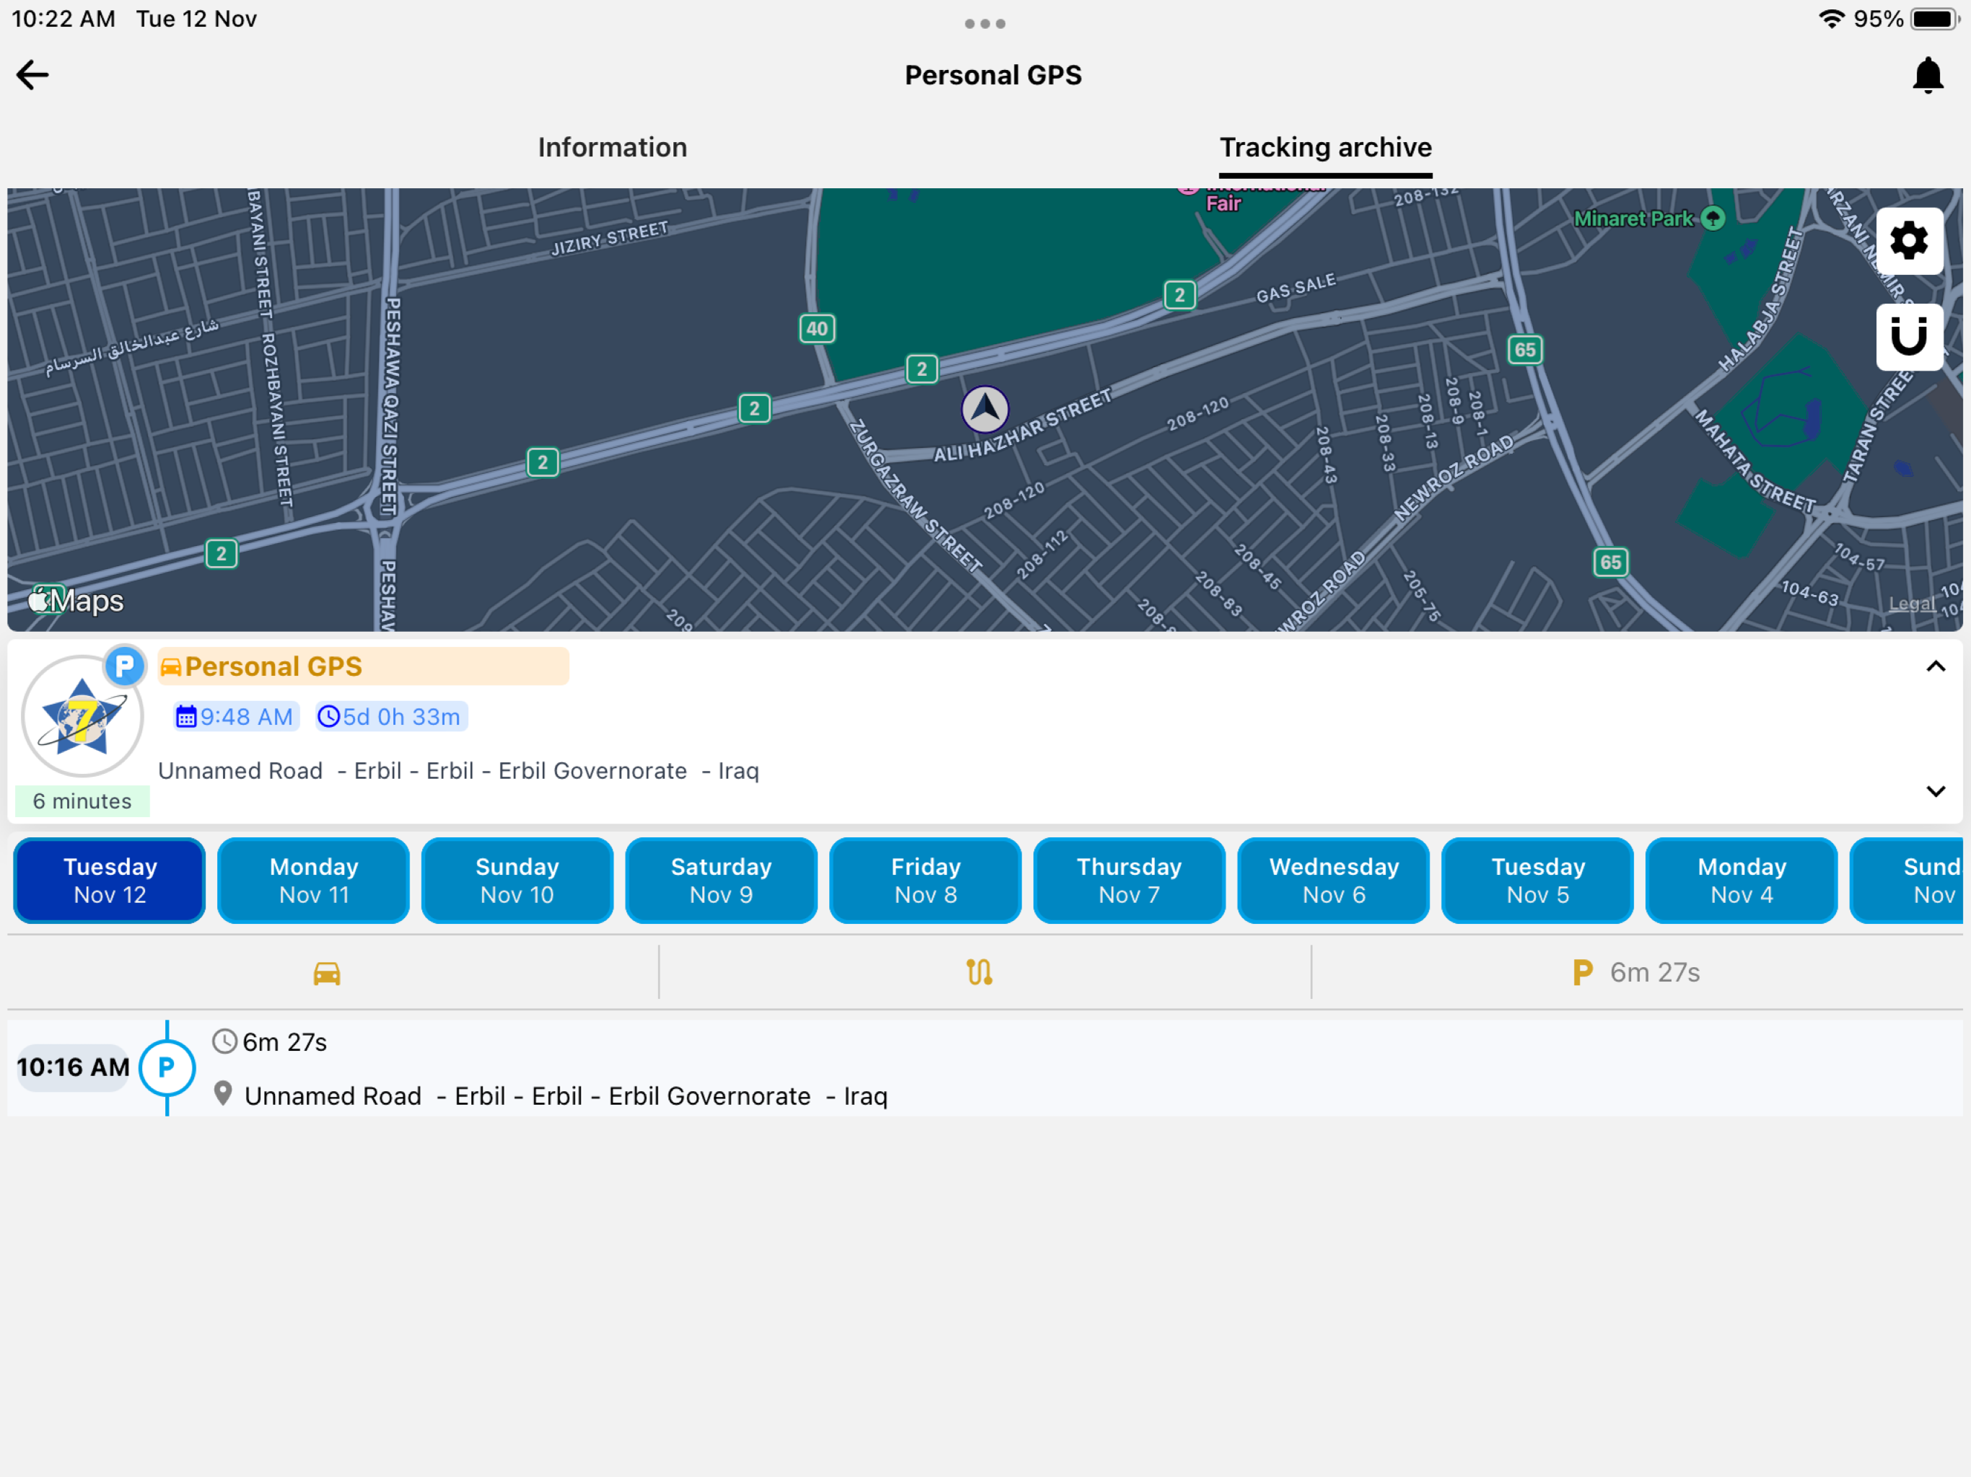Tap the device logo avatar thumbnail
1971x1477 pixels.
click(x=82, y=716)
